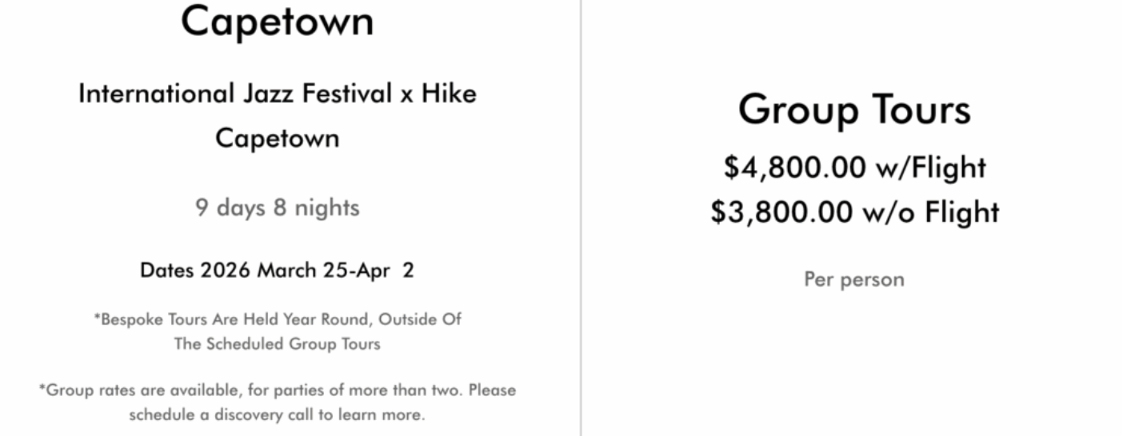
Task: Click the large Capetown heading
Action: click(x=277, y=22)
